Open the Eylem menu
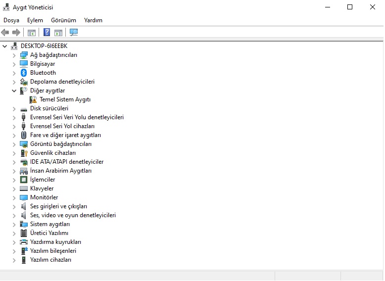Image resolution: width=385 pixels, height=281 pixels. 35,20
